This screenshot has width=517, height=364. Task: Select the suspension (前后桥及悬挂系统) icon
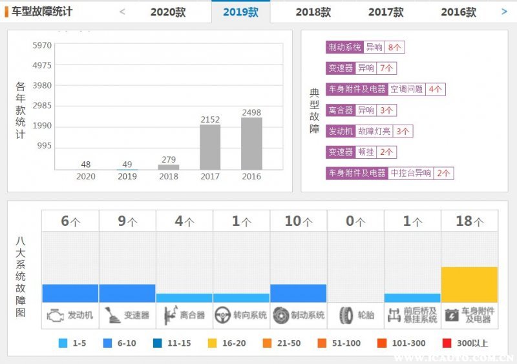[x=395, y=315]
